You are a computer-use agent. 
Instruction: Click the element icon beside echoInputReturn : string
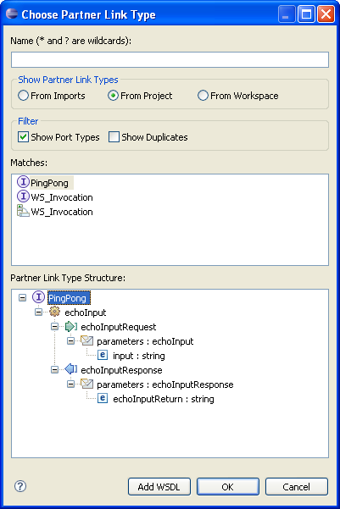coord(103,398)
